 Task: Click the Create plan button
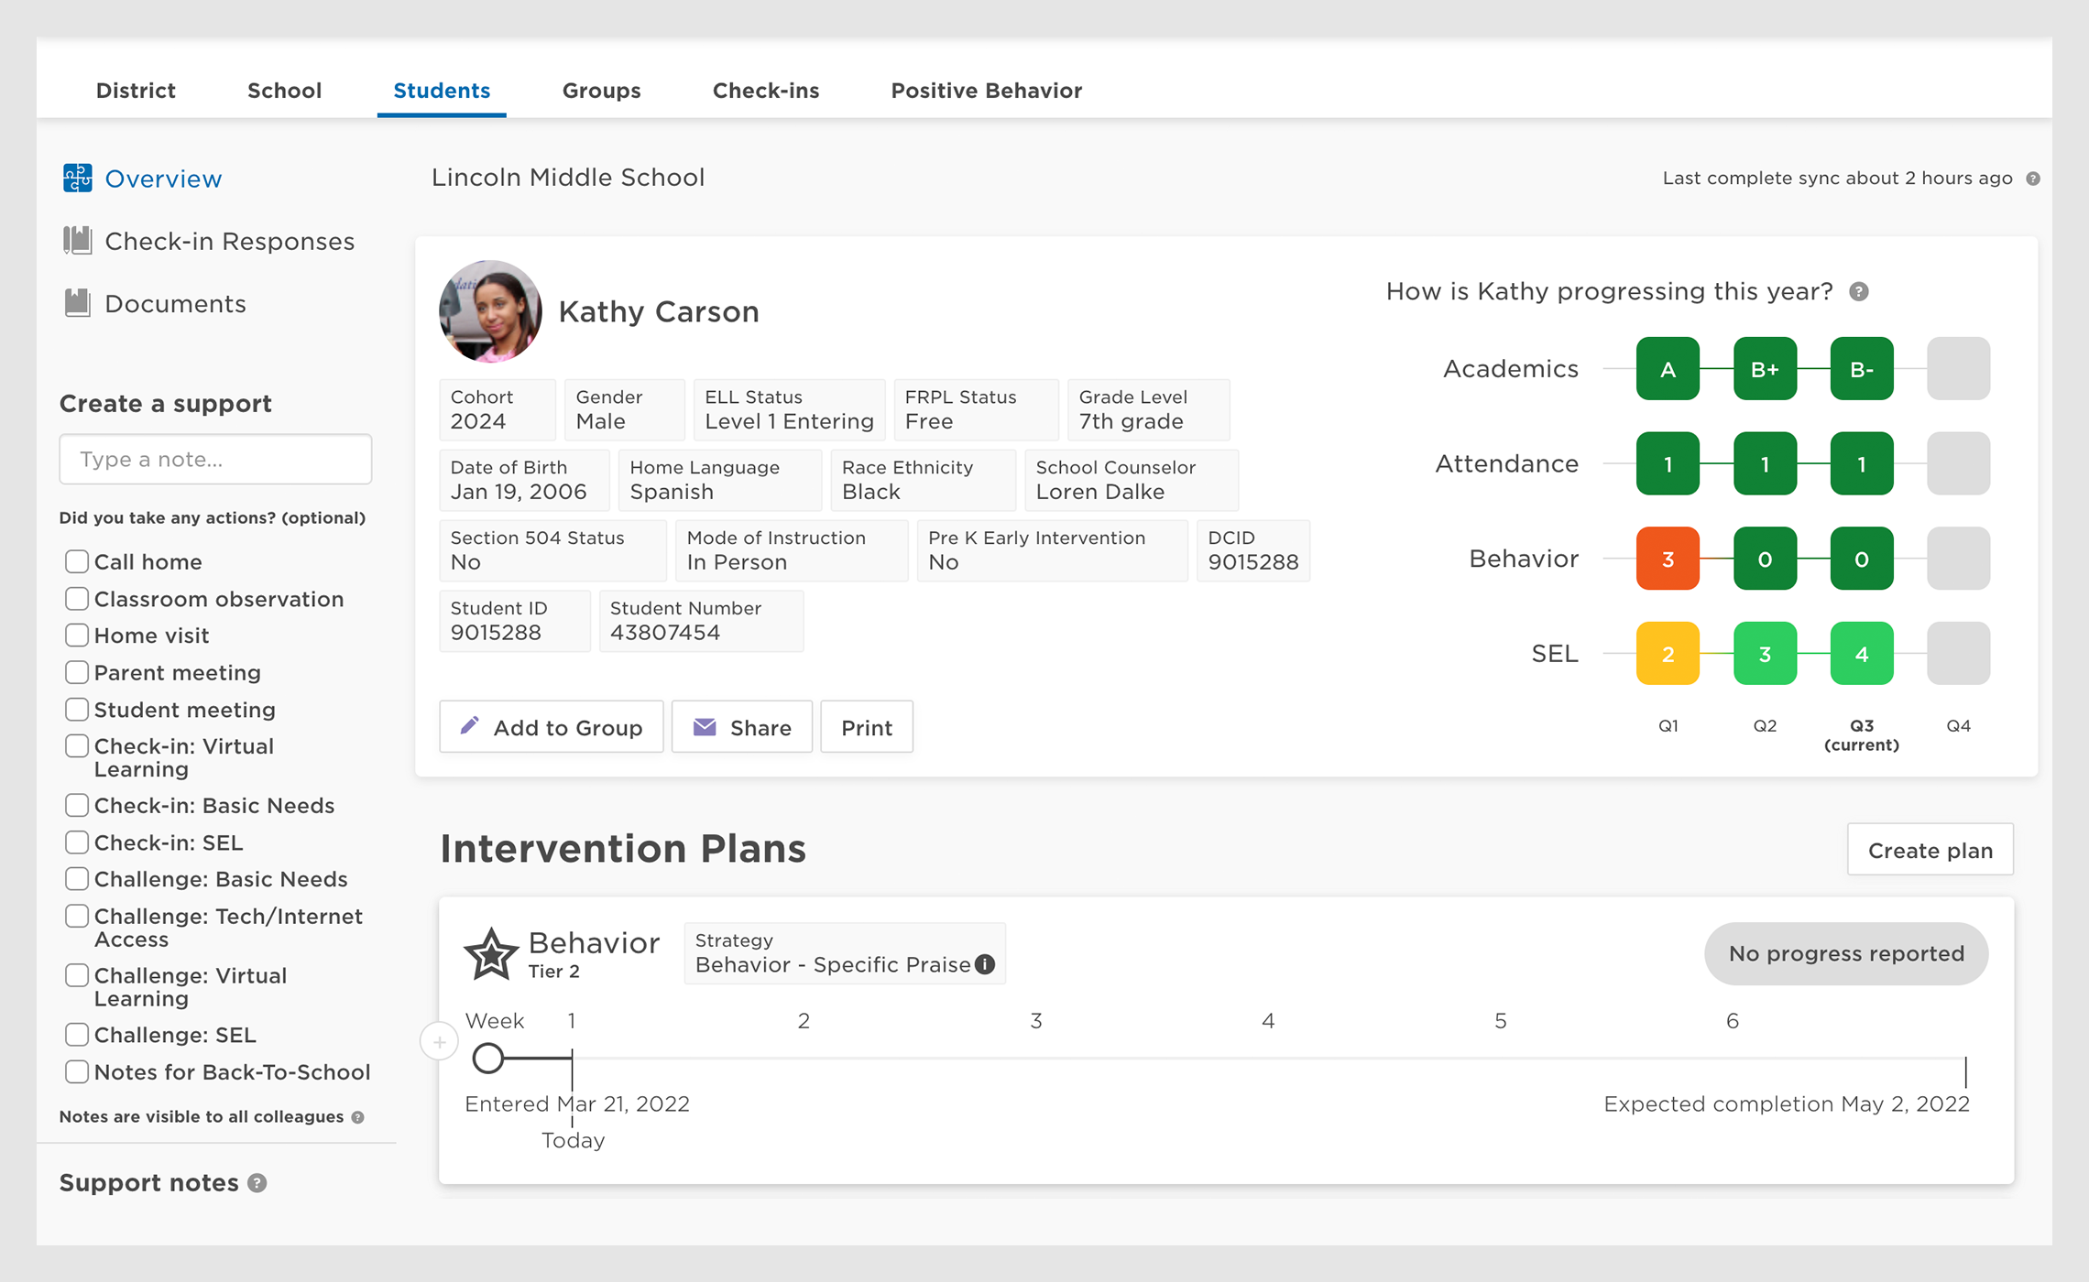pyautogui.click(x=1930, y=850)
